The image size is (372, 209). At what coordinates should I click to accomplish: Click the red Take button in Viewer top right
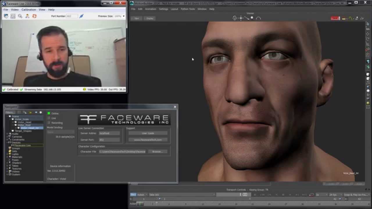(335, 18)
